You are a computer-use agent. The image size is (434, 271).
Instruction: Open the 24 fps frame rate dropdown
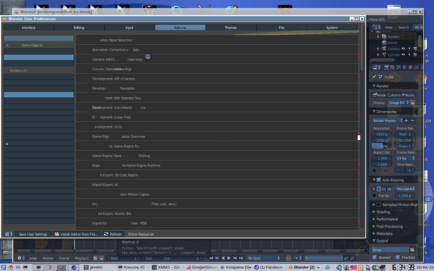(x=405, y=158)
